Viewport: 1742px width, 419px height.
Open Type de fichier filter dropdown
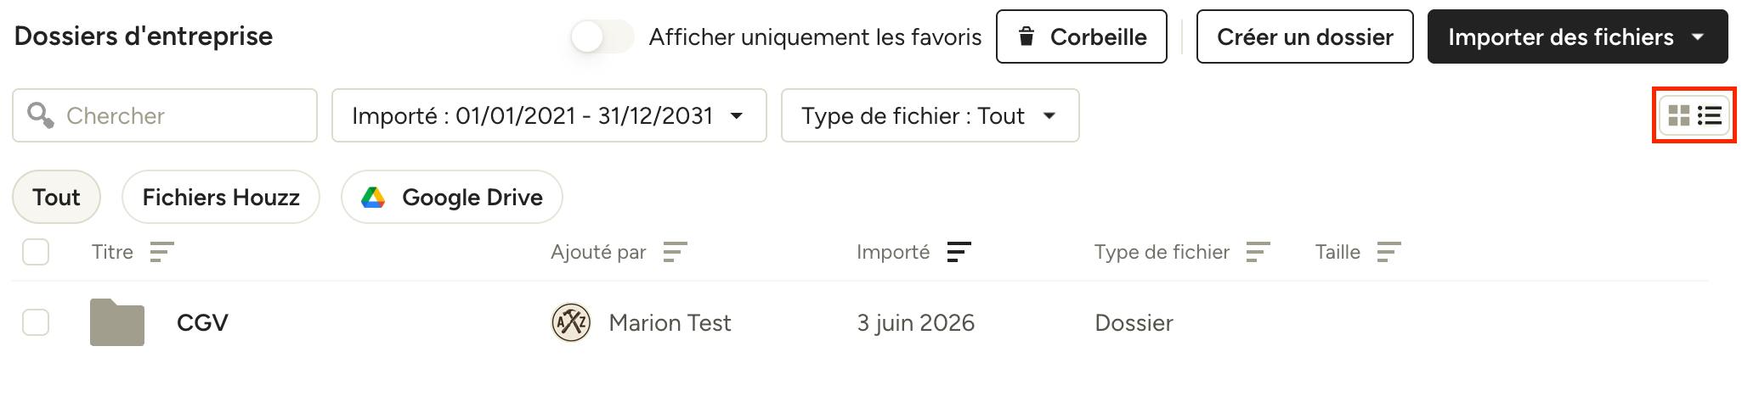tap(930, 115)
